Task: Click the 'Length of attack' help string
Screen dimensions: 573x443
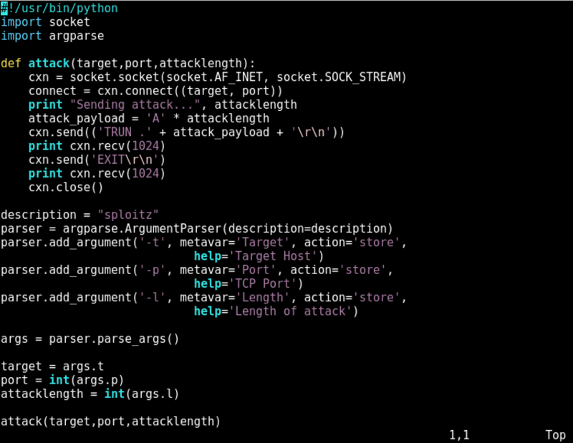Action: tap(290, 311)
